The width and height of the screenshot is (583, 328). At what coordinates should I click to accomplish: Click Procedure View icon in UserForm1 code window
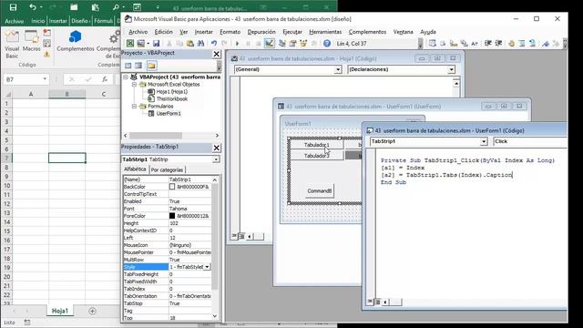click(x=370, y=302)
